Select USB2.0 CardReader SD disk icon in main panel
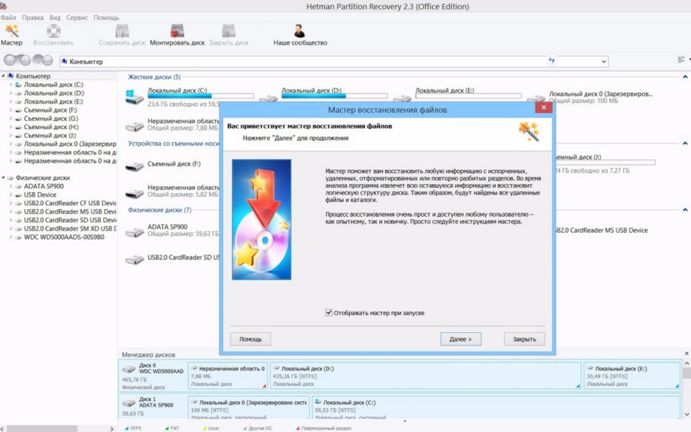Viewport: 691px width, 432px height. point(135,260)
